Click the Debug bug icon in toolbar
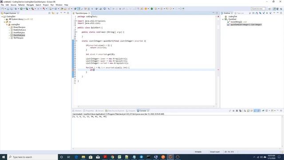This screenshot has height=160, width=284. pos(16,9)
